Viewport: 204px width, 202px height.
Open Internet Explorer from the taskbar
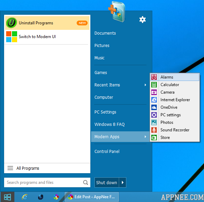click(x=24, y=197)
